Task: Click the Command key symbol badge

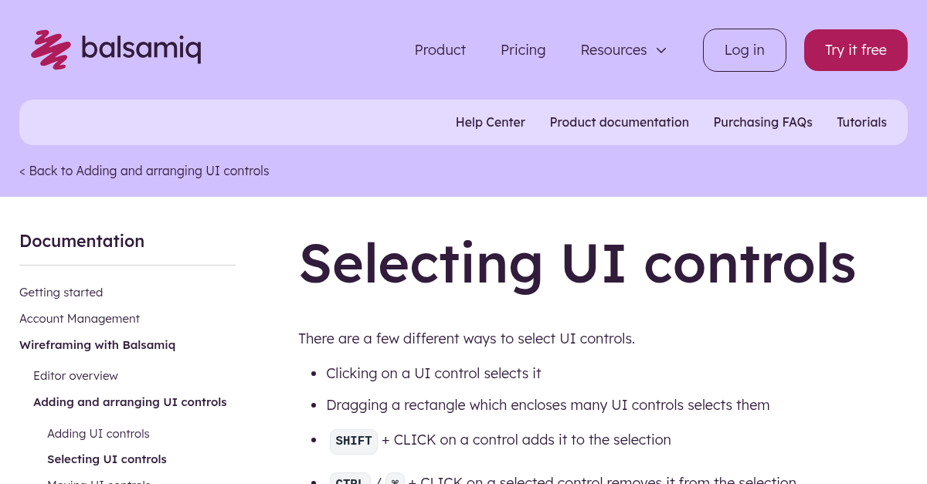Action: pyautogui.click(x=394, y=480)
